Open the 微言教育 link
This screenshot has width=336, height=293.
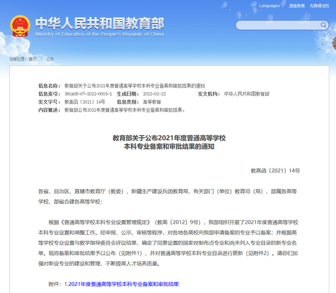point(297,6)
